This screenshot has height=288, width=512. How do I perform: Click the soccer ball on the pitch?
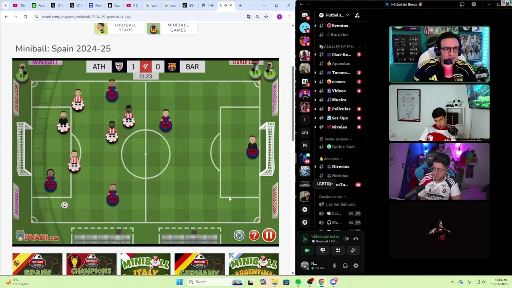tap(64, 205)
